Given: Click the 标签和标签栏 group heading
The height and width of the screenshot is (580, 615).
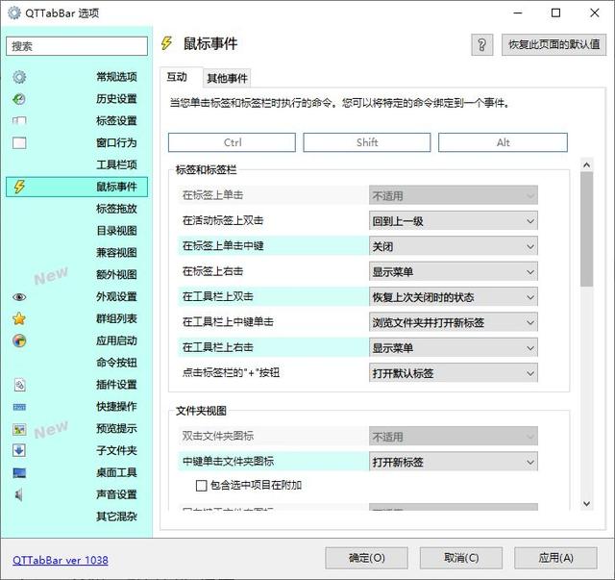Looking at the screenshot, I should point(206,170).
